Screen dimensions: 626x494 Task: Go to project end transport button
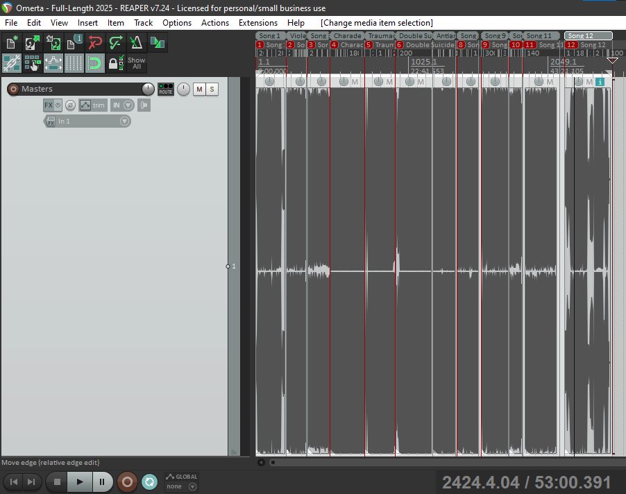pyautogui.click(x=31, y=482)
